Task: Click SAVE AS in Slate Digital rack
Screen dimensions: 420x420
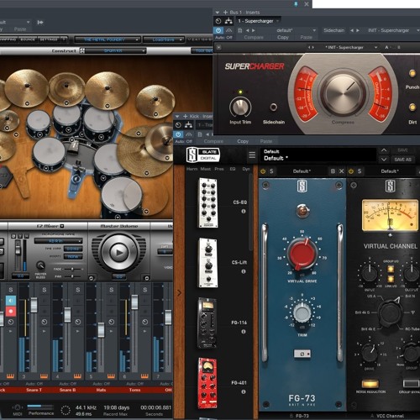Action: [402, 160]
